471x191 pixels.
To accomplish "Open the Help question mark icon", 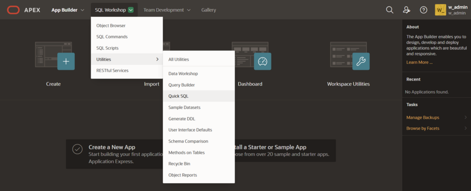I will pyautogui.click(x=424, y=10).
